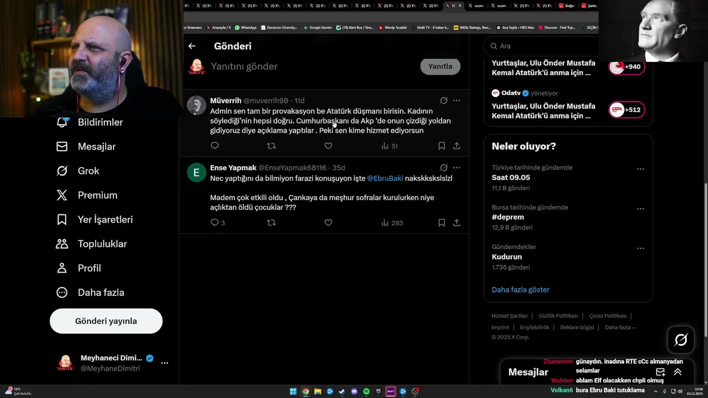Open Discord from the taskbar

click(354, 391)
